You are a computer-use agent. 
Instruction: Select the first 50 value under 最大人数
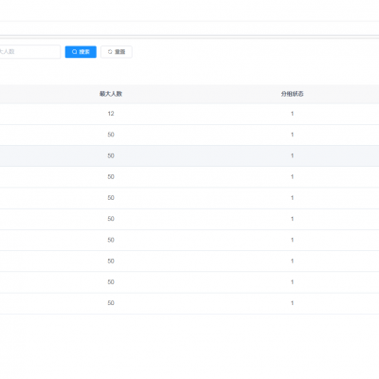pyautogui.click(x=111, y=135)
